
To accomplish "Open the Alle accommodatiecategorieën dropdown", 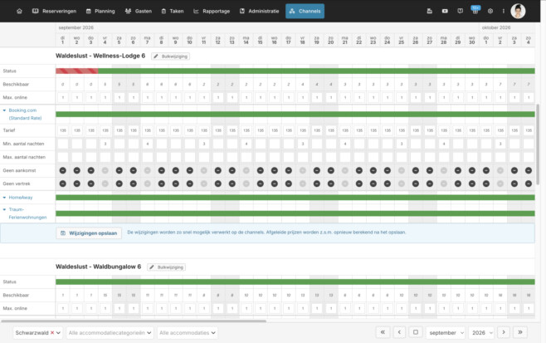I will (x=110, y=333).
